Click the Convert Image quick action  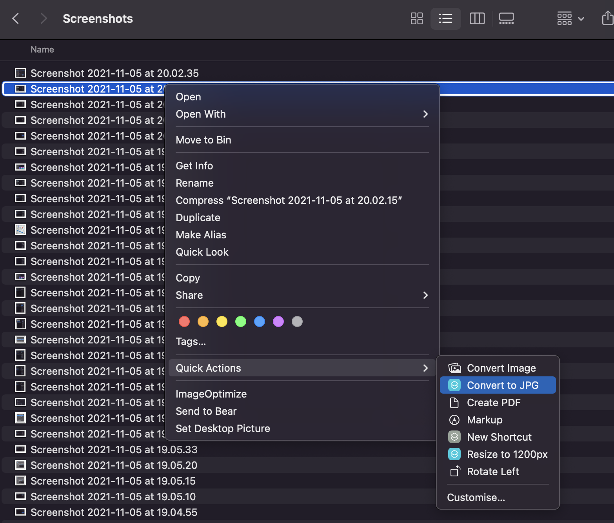(501, 368)
